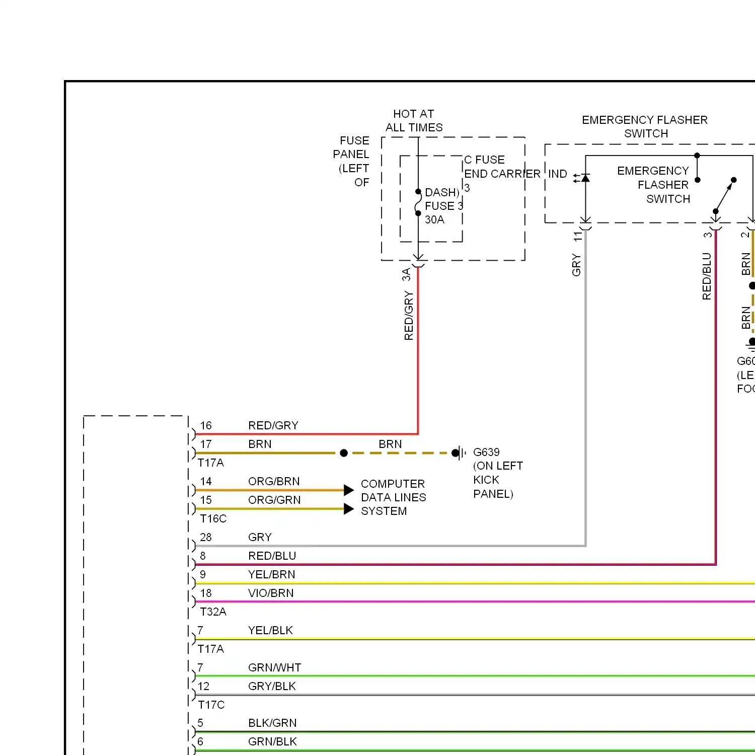Select the C FUSE END CARRIER text
Screen dimensions: 755x755
502,167
